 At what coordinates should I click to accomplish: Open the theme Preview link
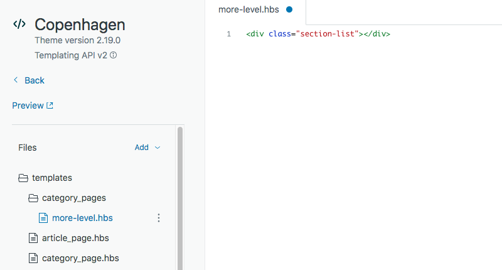pyautogui.click(x=28, y=105)
